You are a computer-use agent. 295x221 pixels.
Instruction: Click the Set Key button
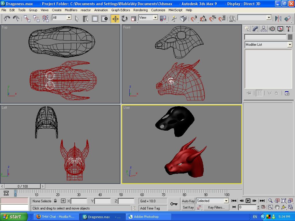[x=188, y=207]
